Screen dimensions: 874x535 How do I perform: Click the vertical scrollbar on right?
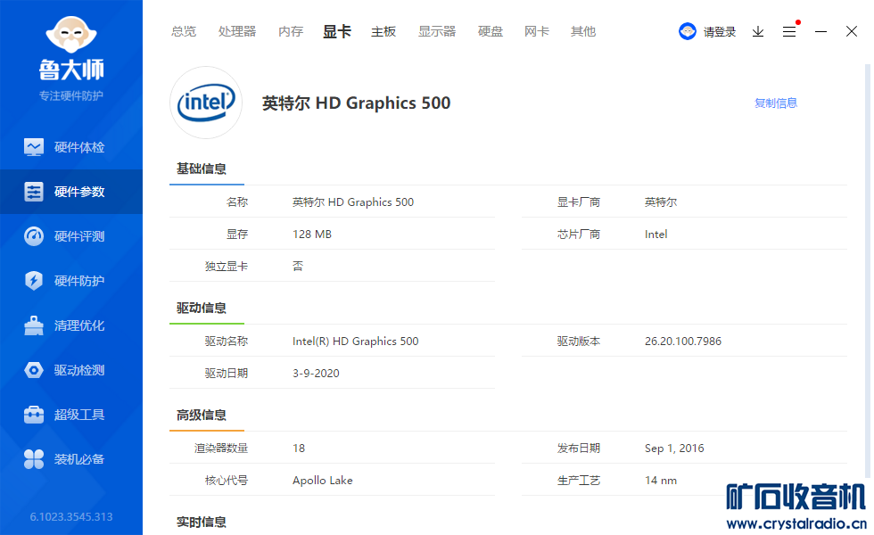[x=868, y=267]
